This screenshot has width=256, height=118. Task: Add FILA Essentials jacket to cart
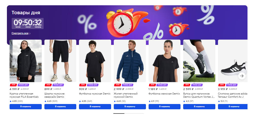pos(26,106)
